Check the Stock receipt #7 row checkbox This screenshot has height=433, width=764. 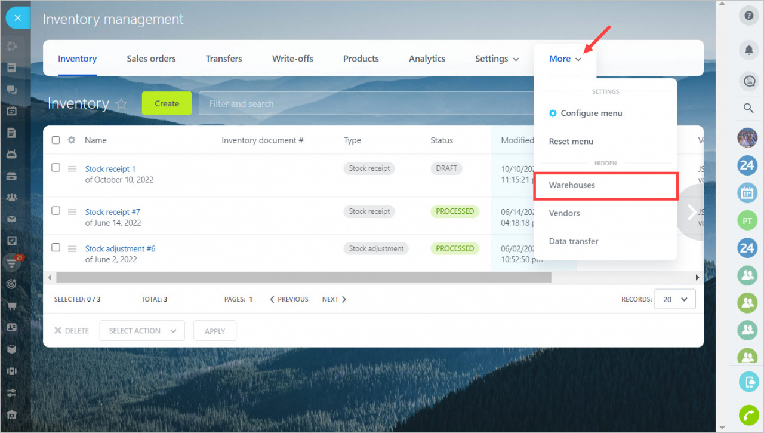[x=56, y=211]
